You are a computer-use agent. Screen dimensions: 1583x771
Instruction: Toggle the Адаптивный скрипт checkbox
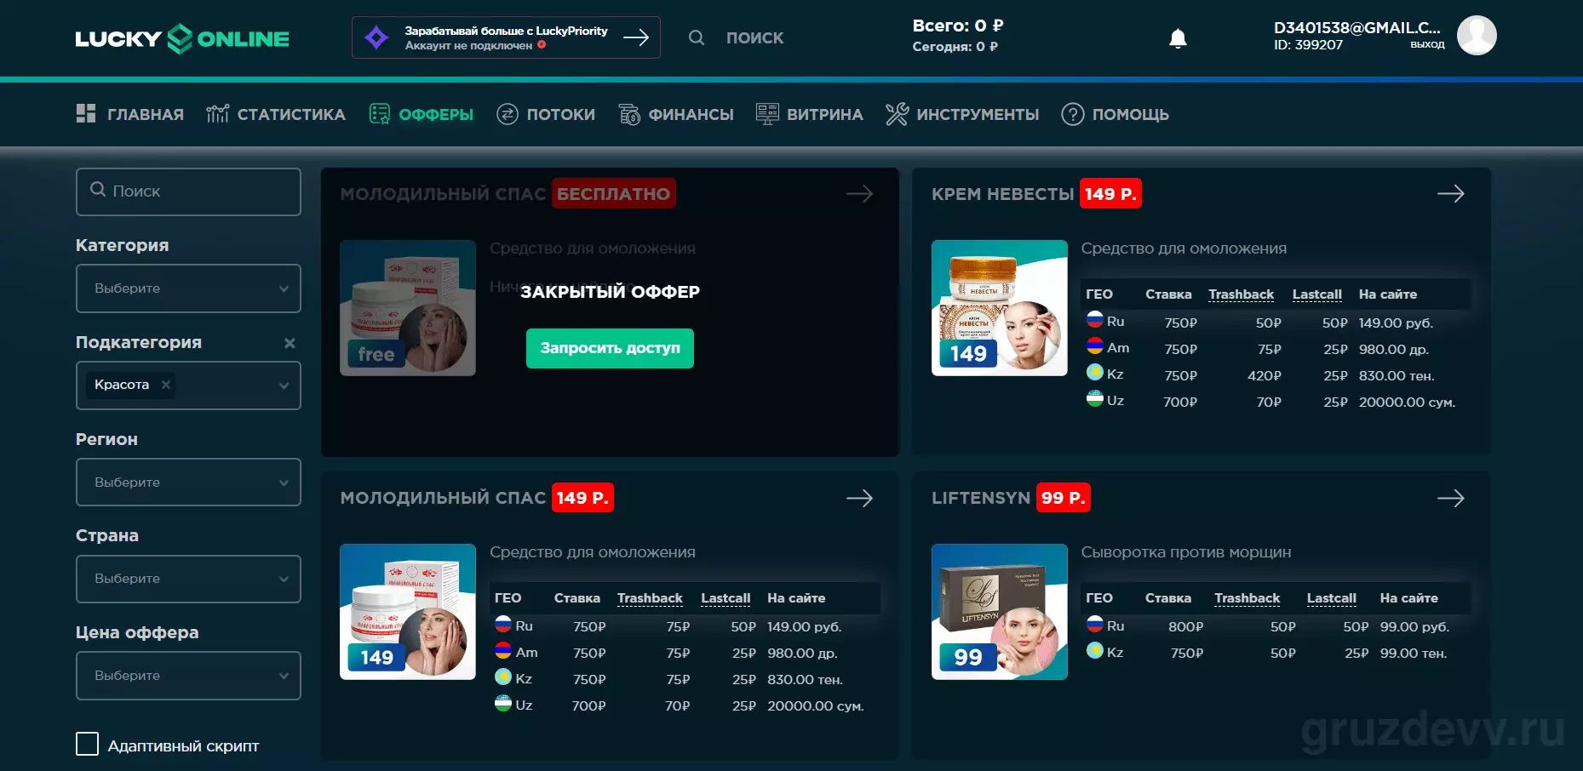pyautogui.click(x=87, y=745)
